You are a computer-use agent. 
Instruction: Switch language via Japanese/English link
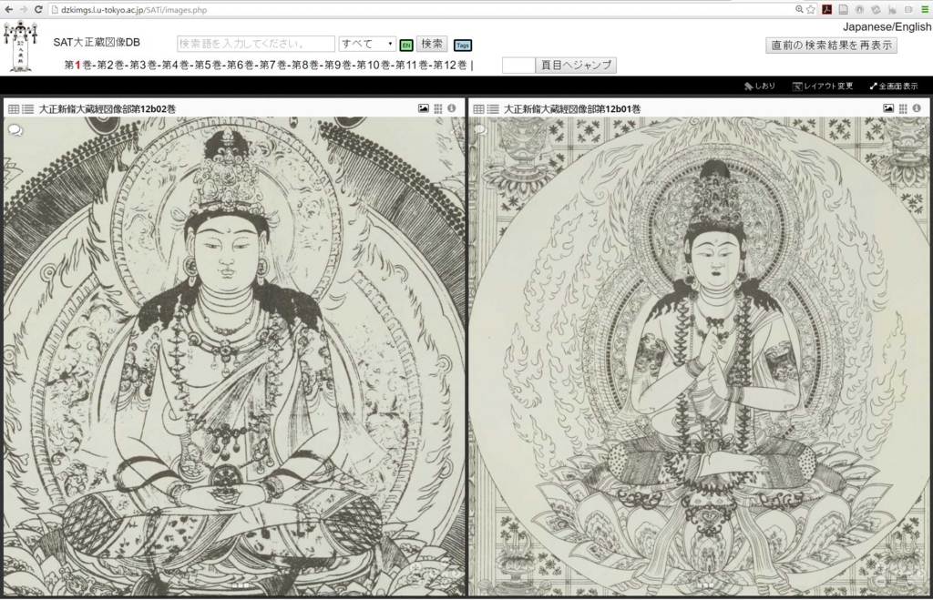[887, 26]
